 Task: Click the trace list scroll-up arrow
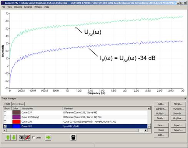(149, 109)
